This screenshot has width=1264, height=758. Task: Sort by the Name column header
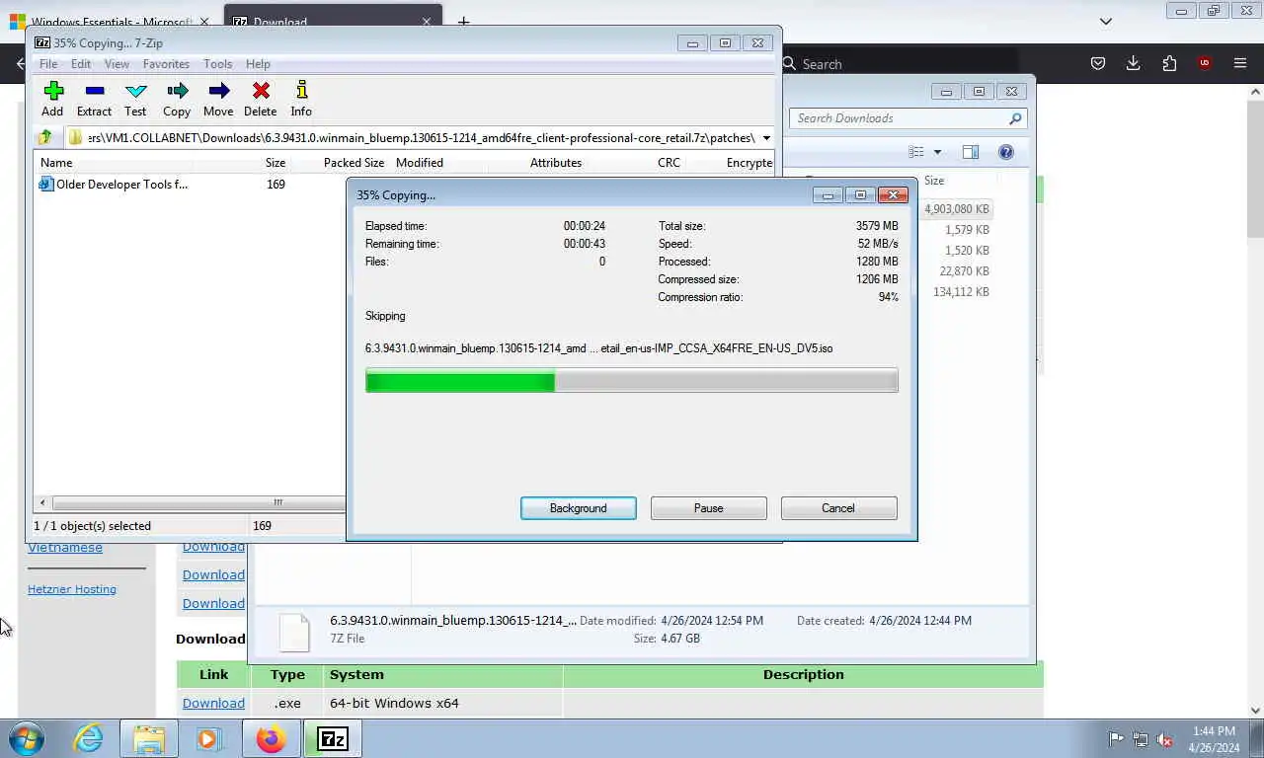(56, 163)
